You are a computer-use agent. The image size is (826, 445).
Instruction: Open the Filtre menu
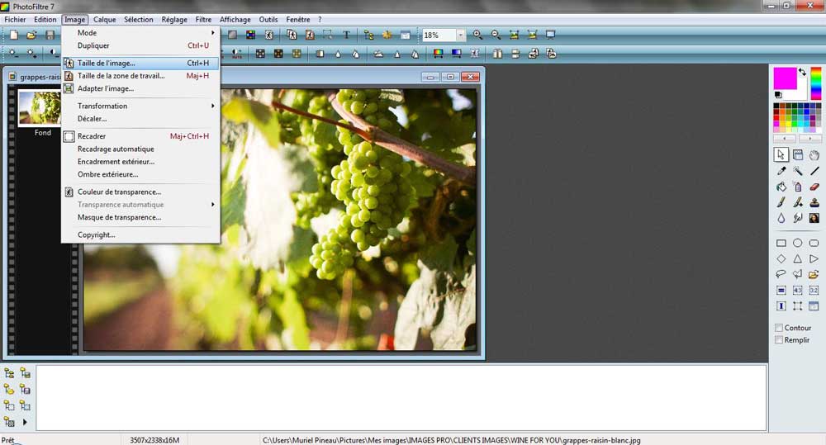203,20
